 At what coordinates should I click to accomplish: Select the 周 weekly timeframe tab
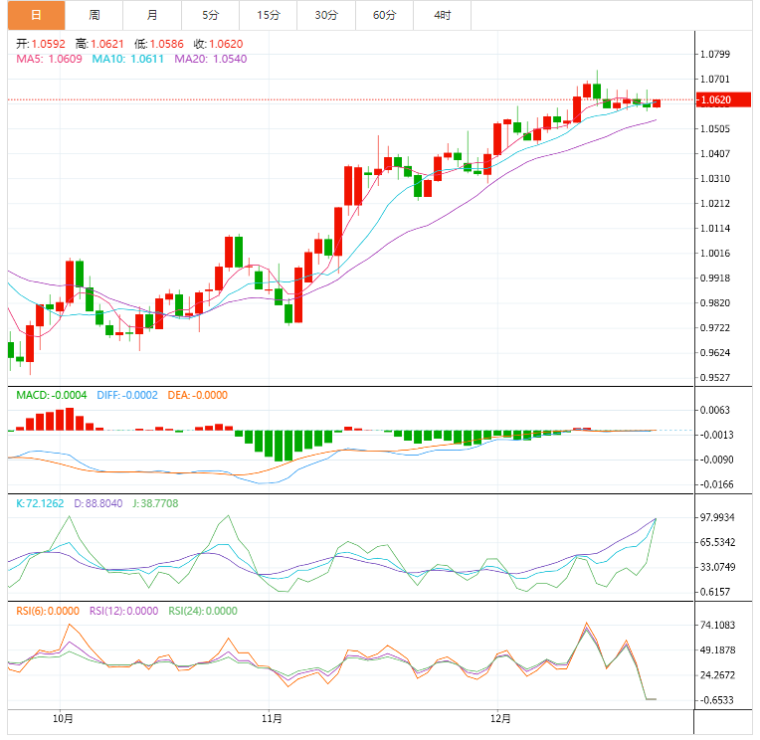click(x=94, y=15)
